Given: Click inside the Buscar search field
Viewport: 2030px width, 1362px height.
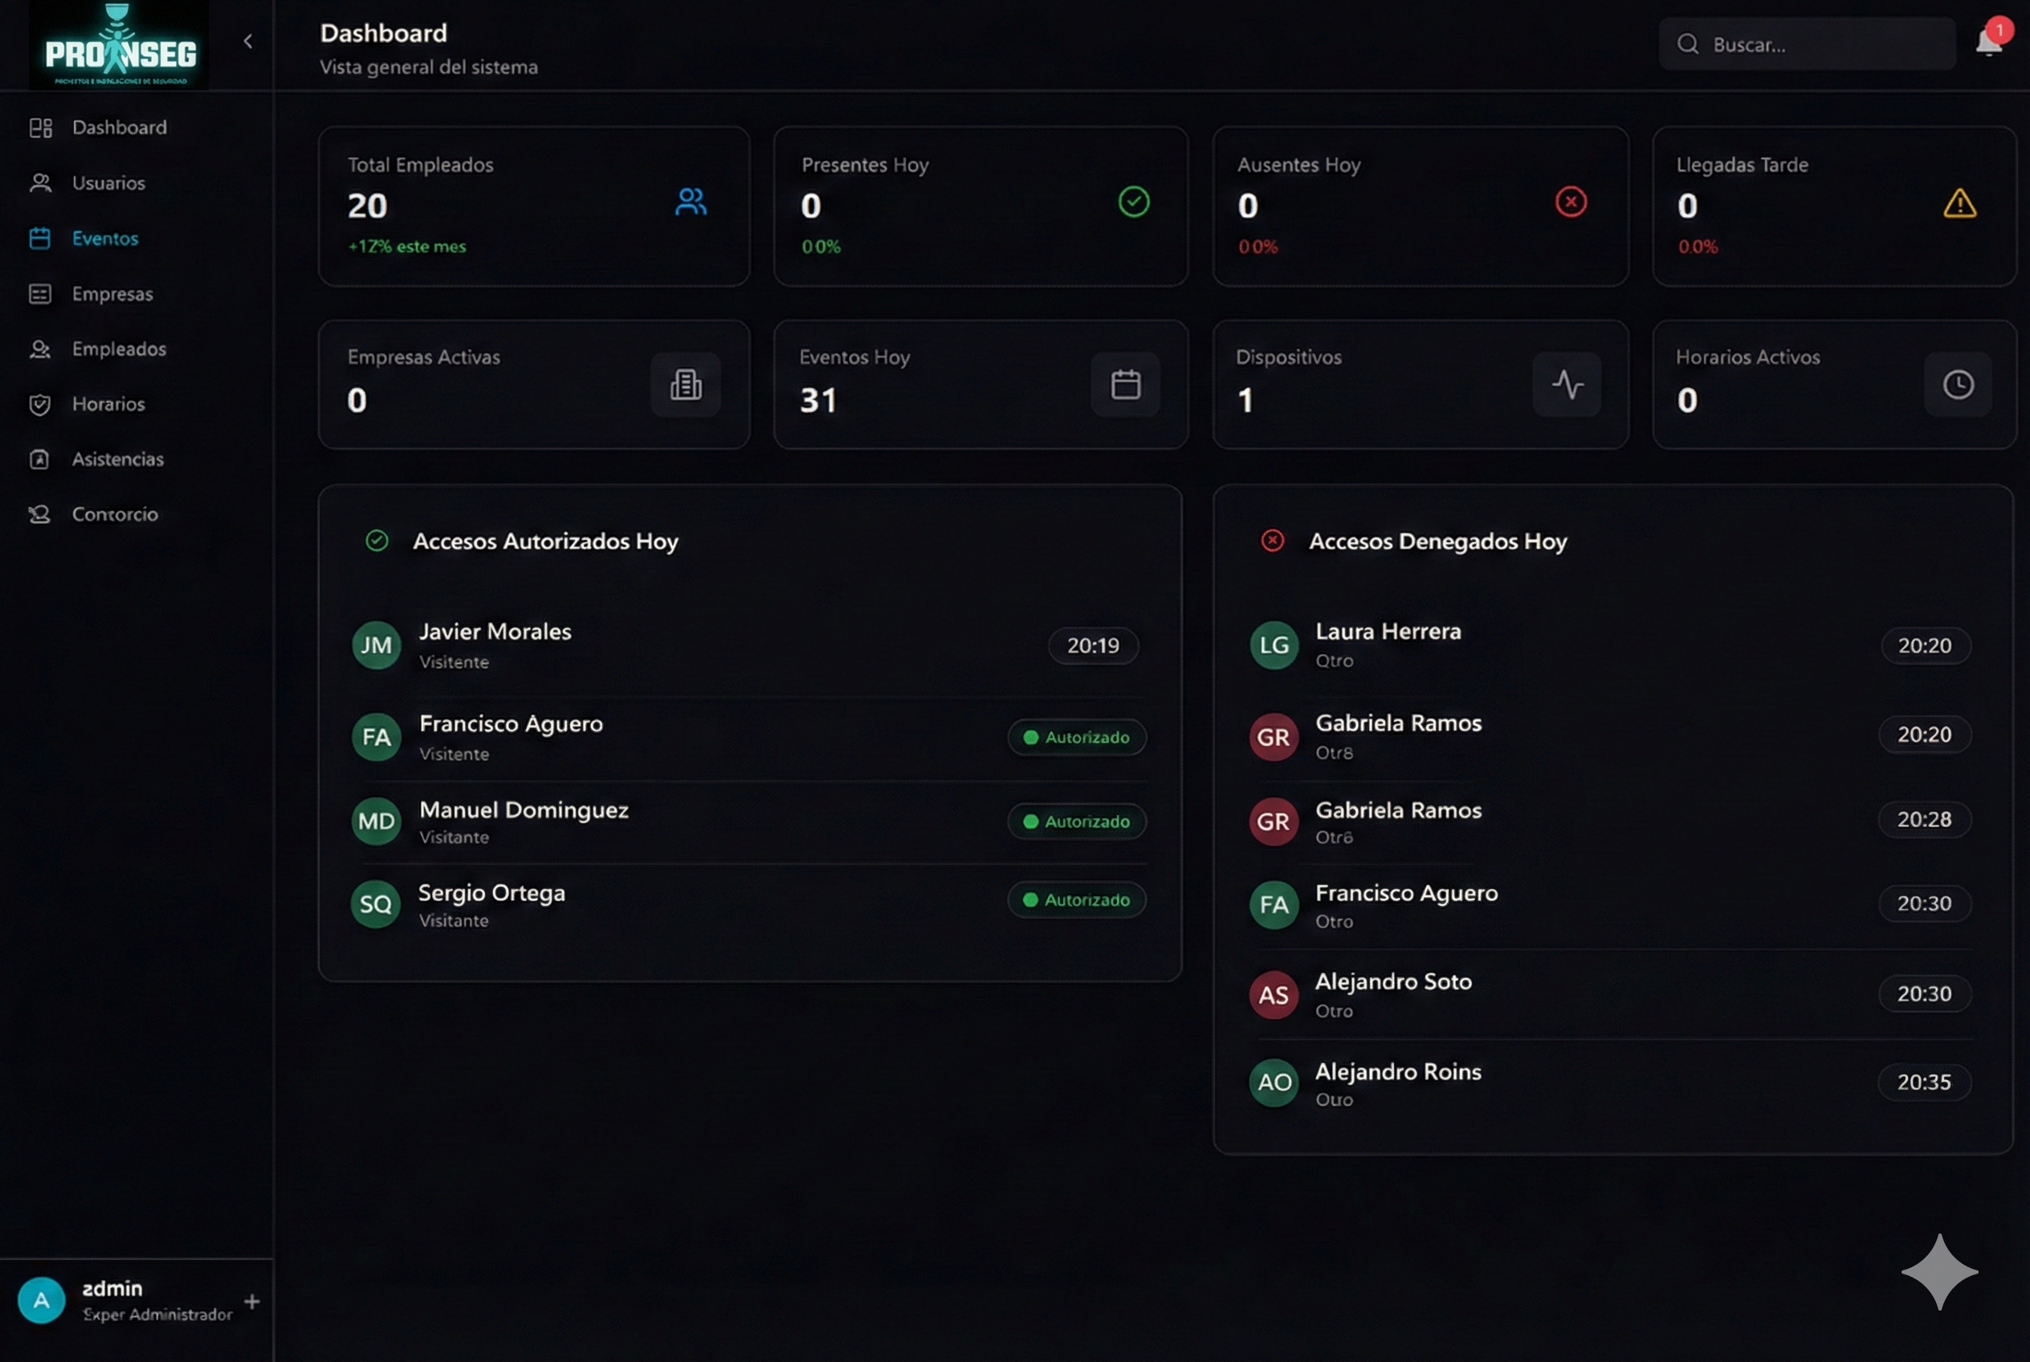Looking at the screenshot, I should coord(1807,43).
